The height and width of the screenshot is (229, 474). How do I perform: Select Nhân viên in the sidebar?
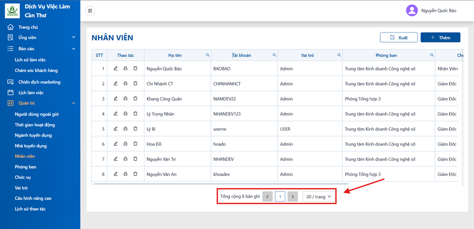click(25, 157)
